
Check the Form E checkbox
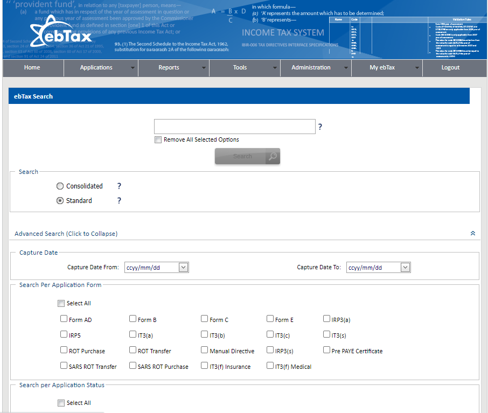270,319
